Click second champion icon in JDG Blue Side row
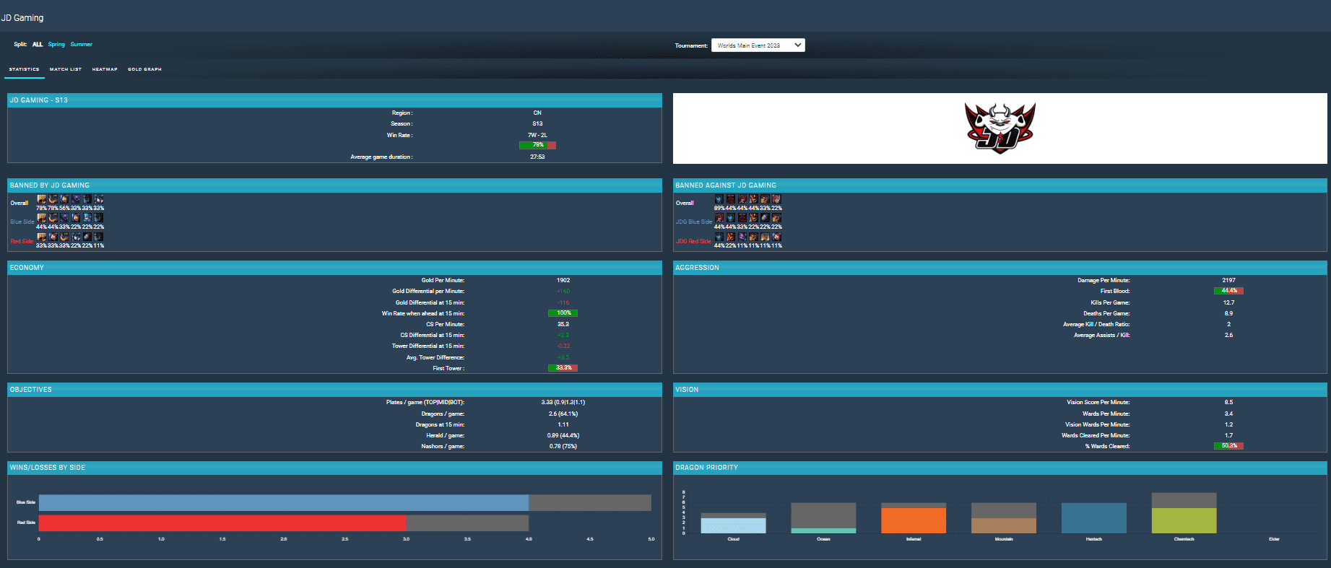 [x=731, y=217]
